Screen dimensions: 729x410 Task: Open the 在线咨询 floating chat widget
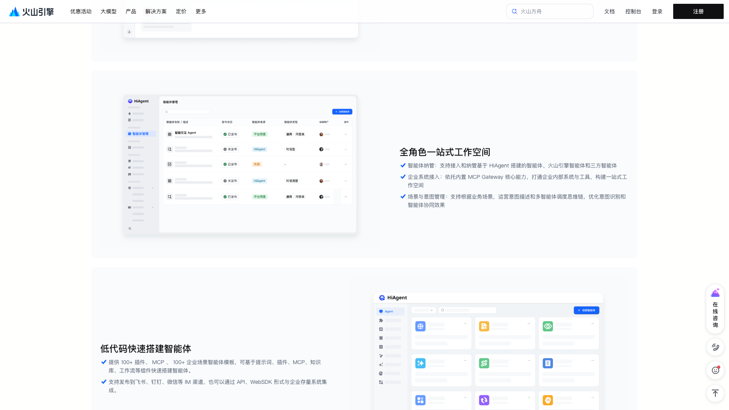715,309
